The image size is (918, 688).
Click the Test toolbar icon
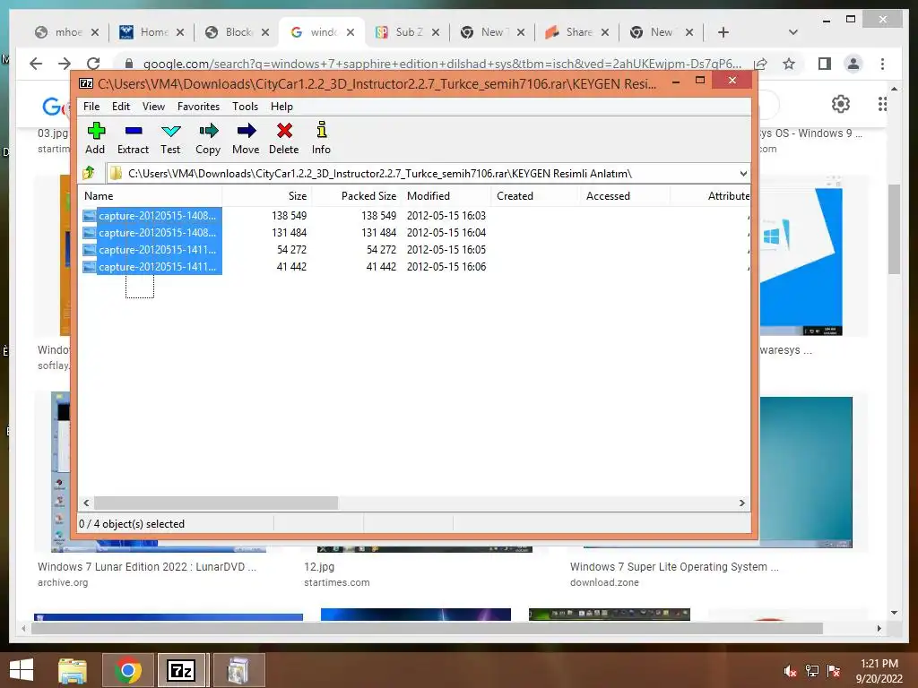[170, 138]
